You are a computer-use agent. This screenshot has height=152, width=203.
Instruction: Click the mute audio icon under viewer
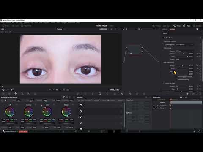coord(12,90)
